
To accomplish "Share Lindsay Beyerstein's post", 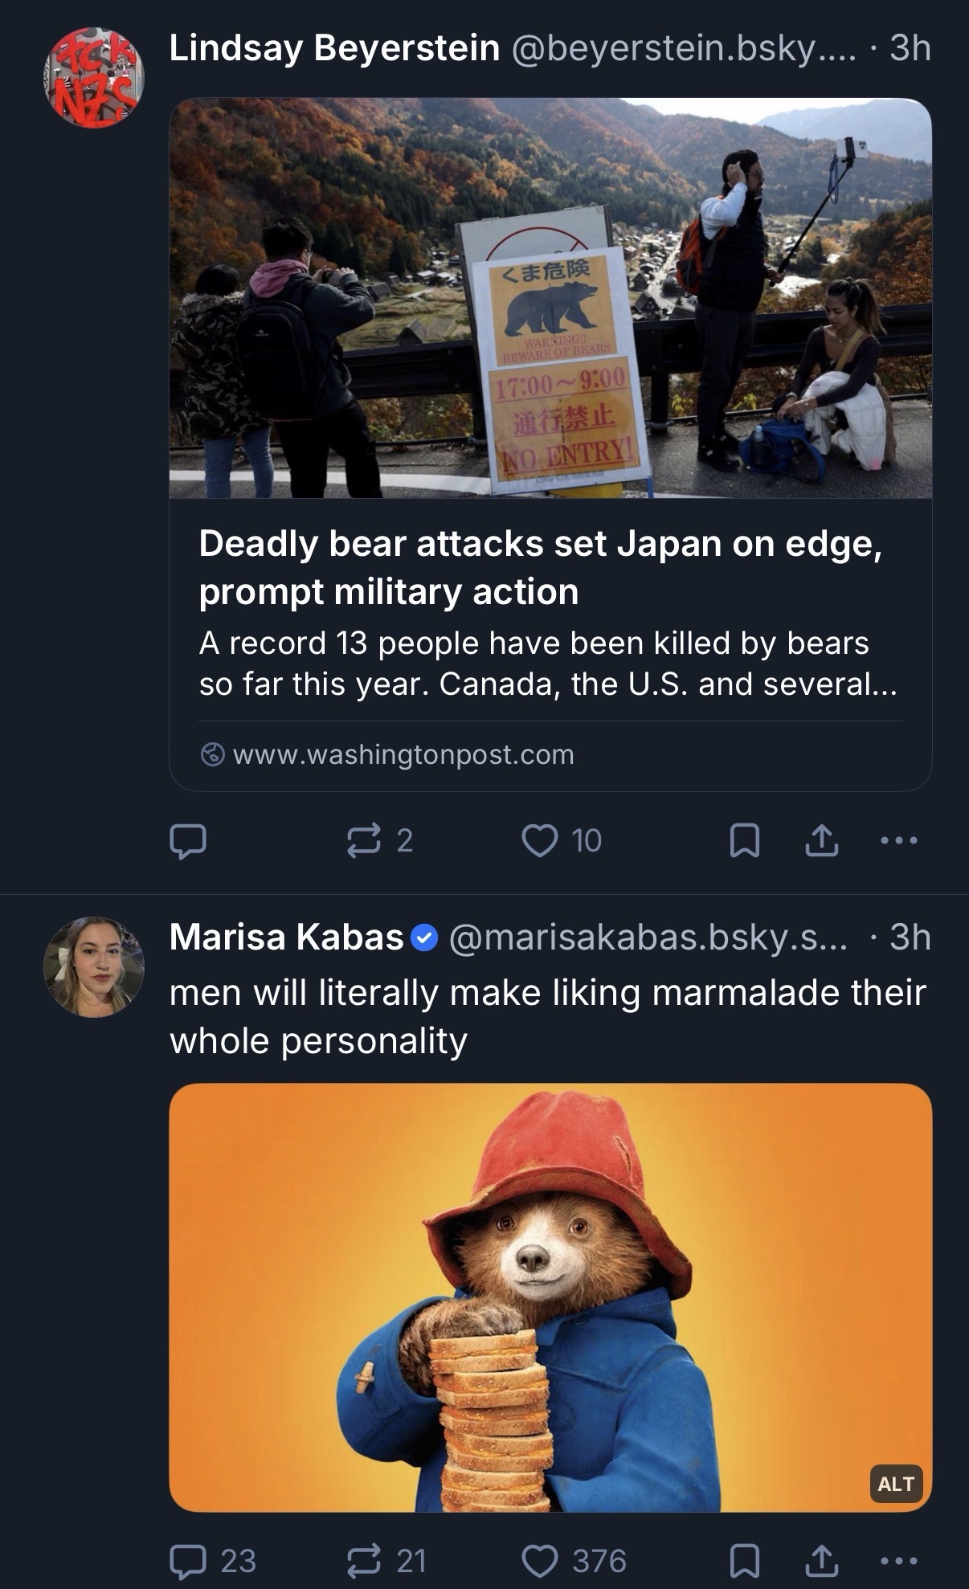I will [x=821, y=841].
